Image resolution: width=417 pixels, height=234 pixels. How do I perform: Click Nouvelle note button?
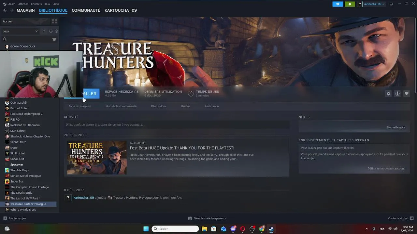pyautogui.click(x=396, y=127)
